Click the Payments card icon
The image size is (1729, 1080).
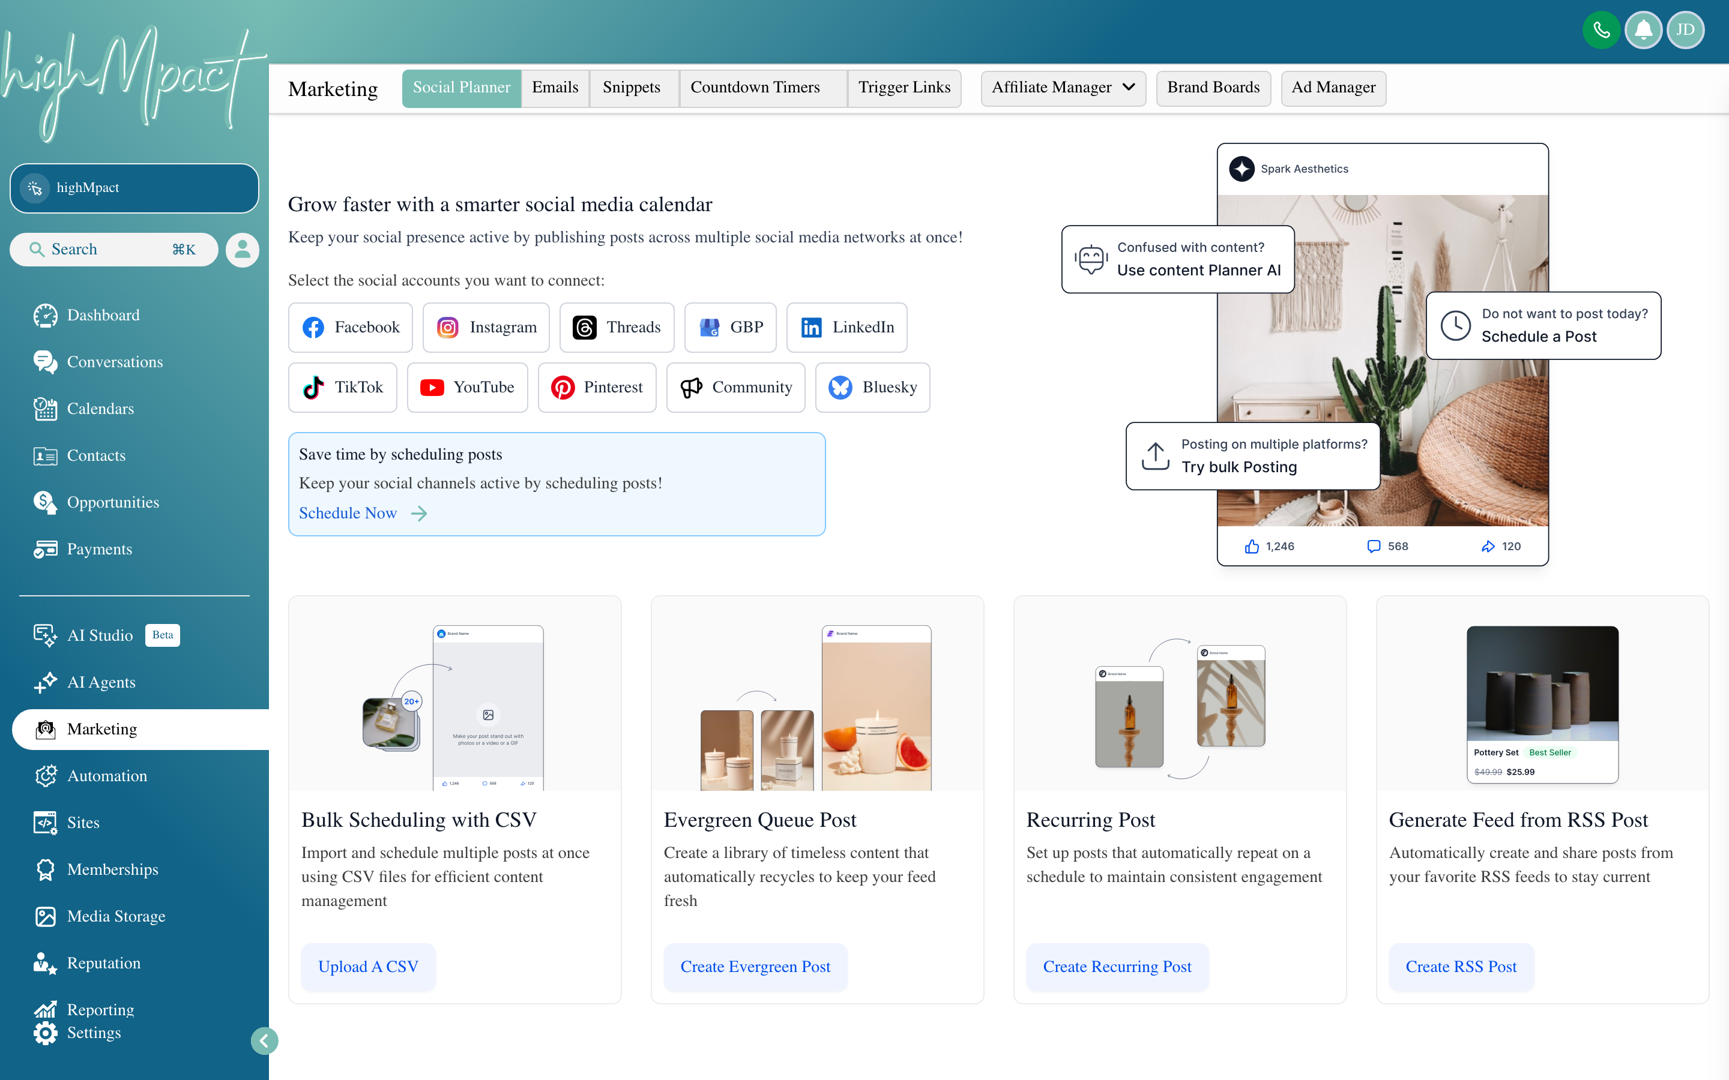[x=45, y=549]
